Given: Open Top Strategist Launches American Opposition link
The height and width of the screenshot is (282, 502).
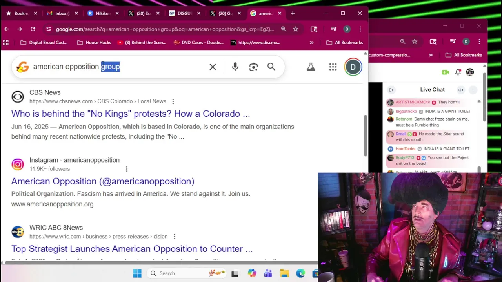Looking at the screenshot, I should [132, 249].
